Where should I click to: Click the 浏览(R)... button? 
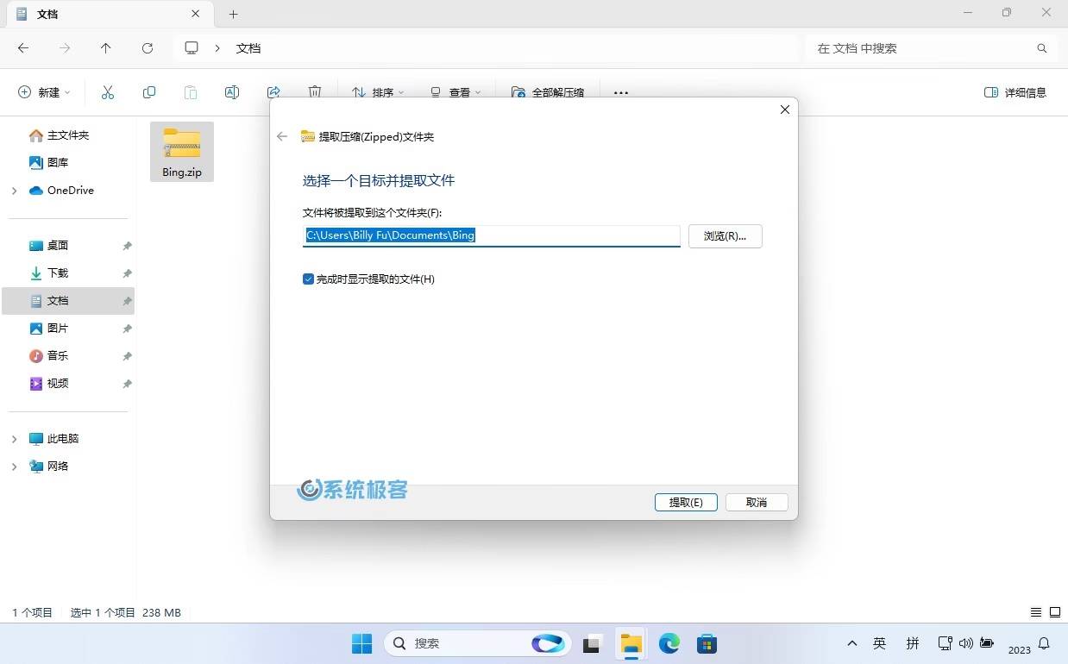coord(725,235)
